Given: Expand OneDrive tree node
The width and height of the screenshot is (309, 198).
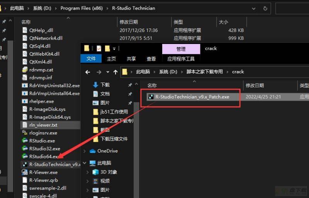Looking at the screenshot, I should 85,151.
